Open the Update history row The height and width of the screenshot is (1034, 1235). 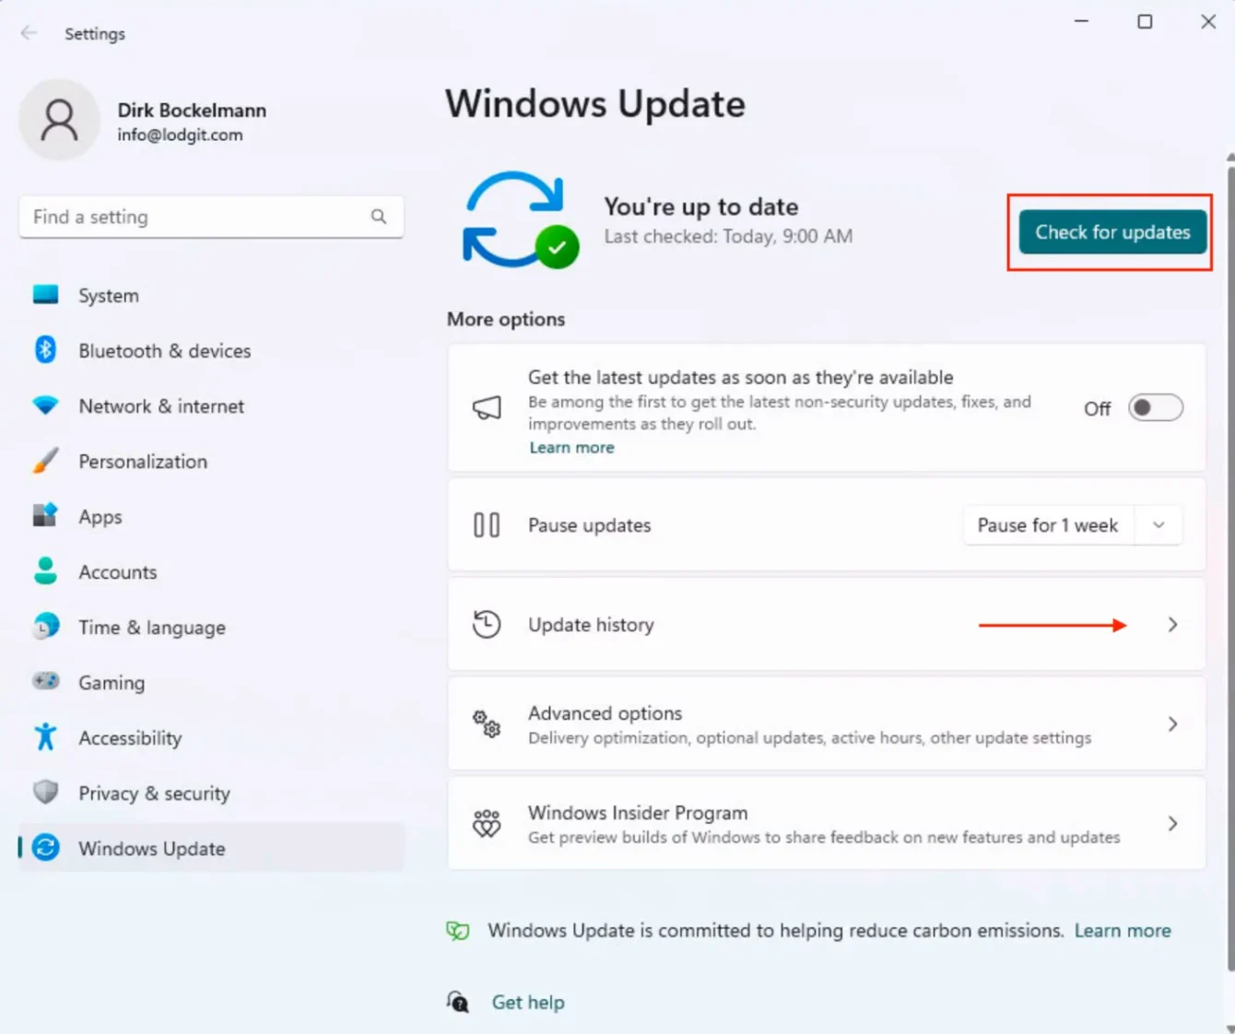click(827, 625)
